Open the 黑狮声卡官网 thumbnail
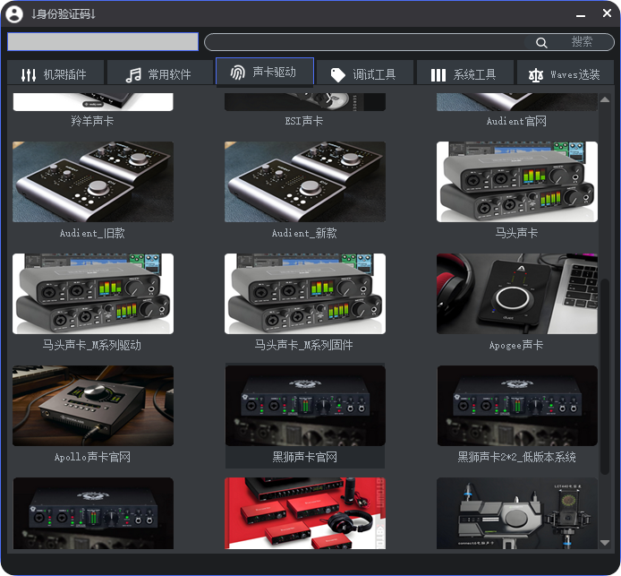The image size is (621, 576). (305, 406)
